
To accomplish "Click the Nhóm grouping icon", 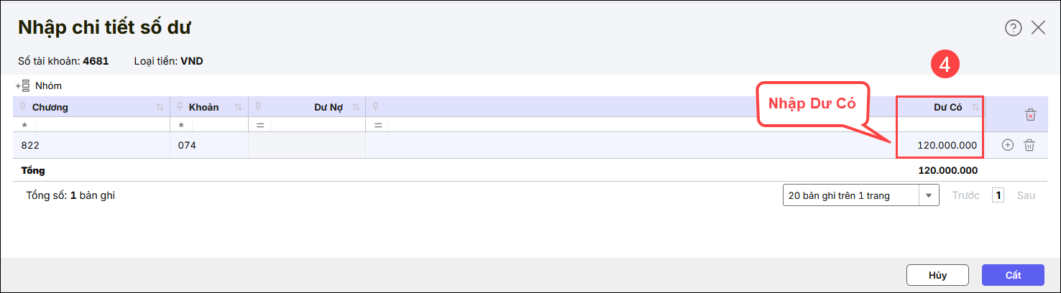I will (22, 85).
